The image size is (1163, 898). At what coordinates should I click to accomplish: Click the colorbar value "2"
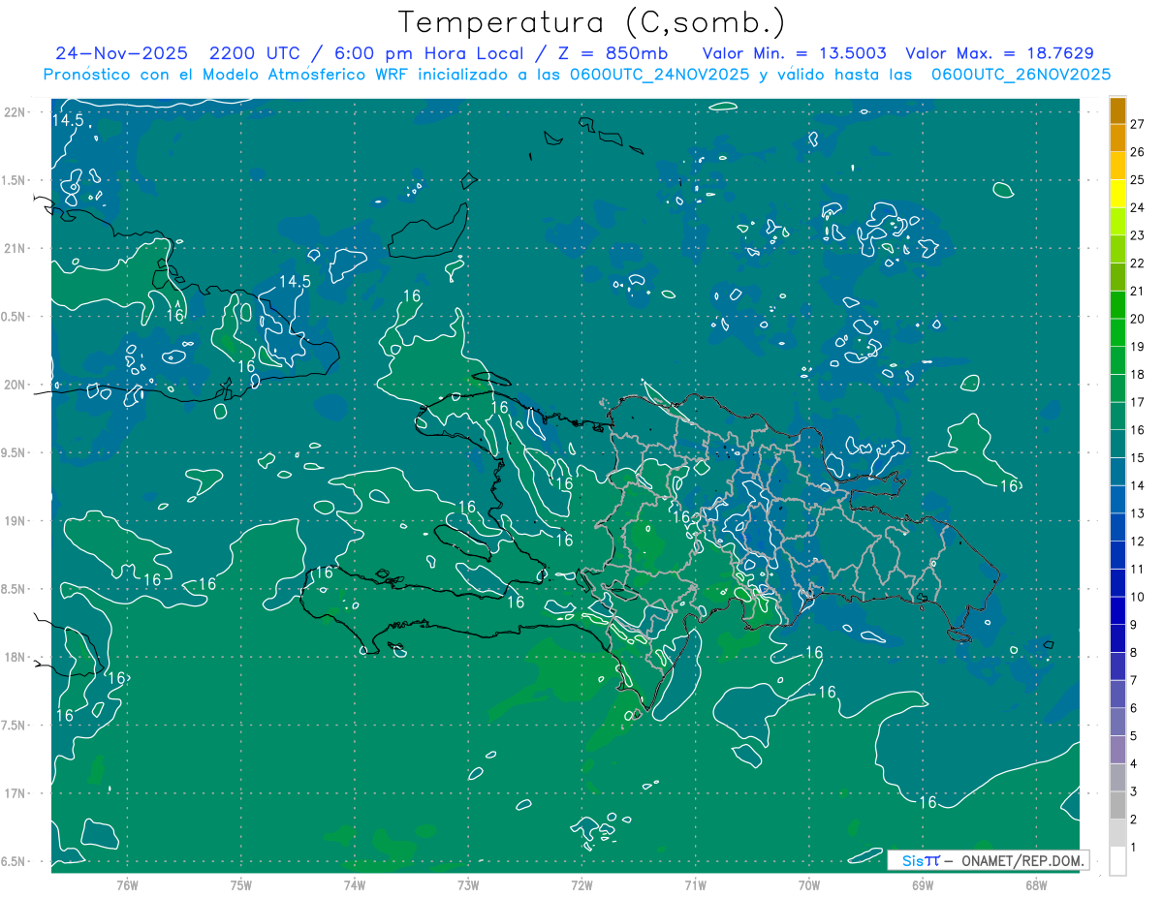pyautogui.click(x=1134, y=820)
